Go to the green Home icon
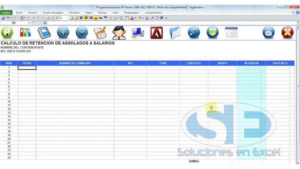This screenshot has width=300, height=169. (x=7, y=33)
